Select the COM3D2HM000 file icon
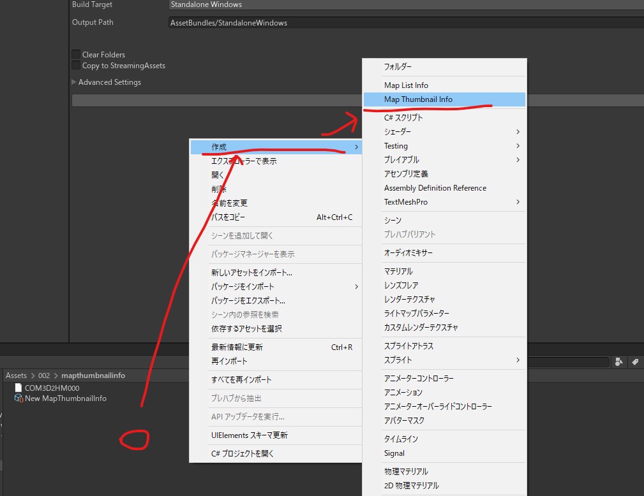The height and width of the screenshot is (496, 644). pyautogui.click(x=18, y=388)
